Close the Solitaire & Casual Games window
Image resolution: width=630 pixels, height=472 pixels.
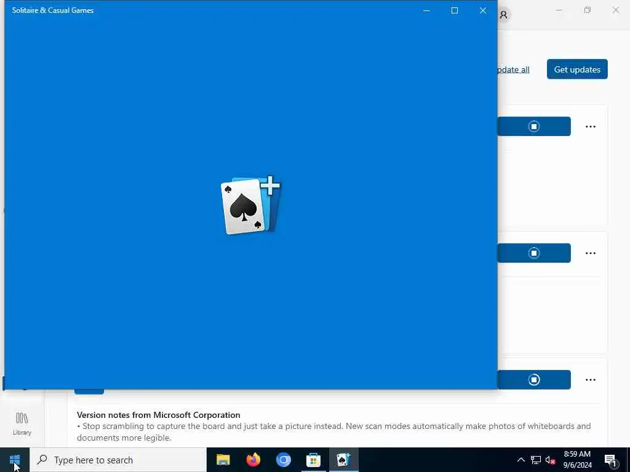point(483,10)
